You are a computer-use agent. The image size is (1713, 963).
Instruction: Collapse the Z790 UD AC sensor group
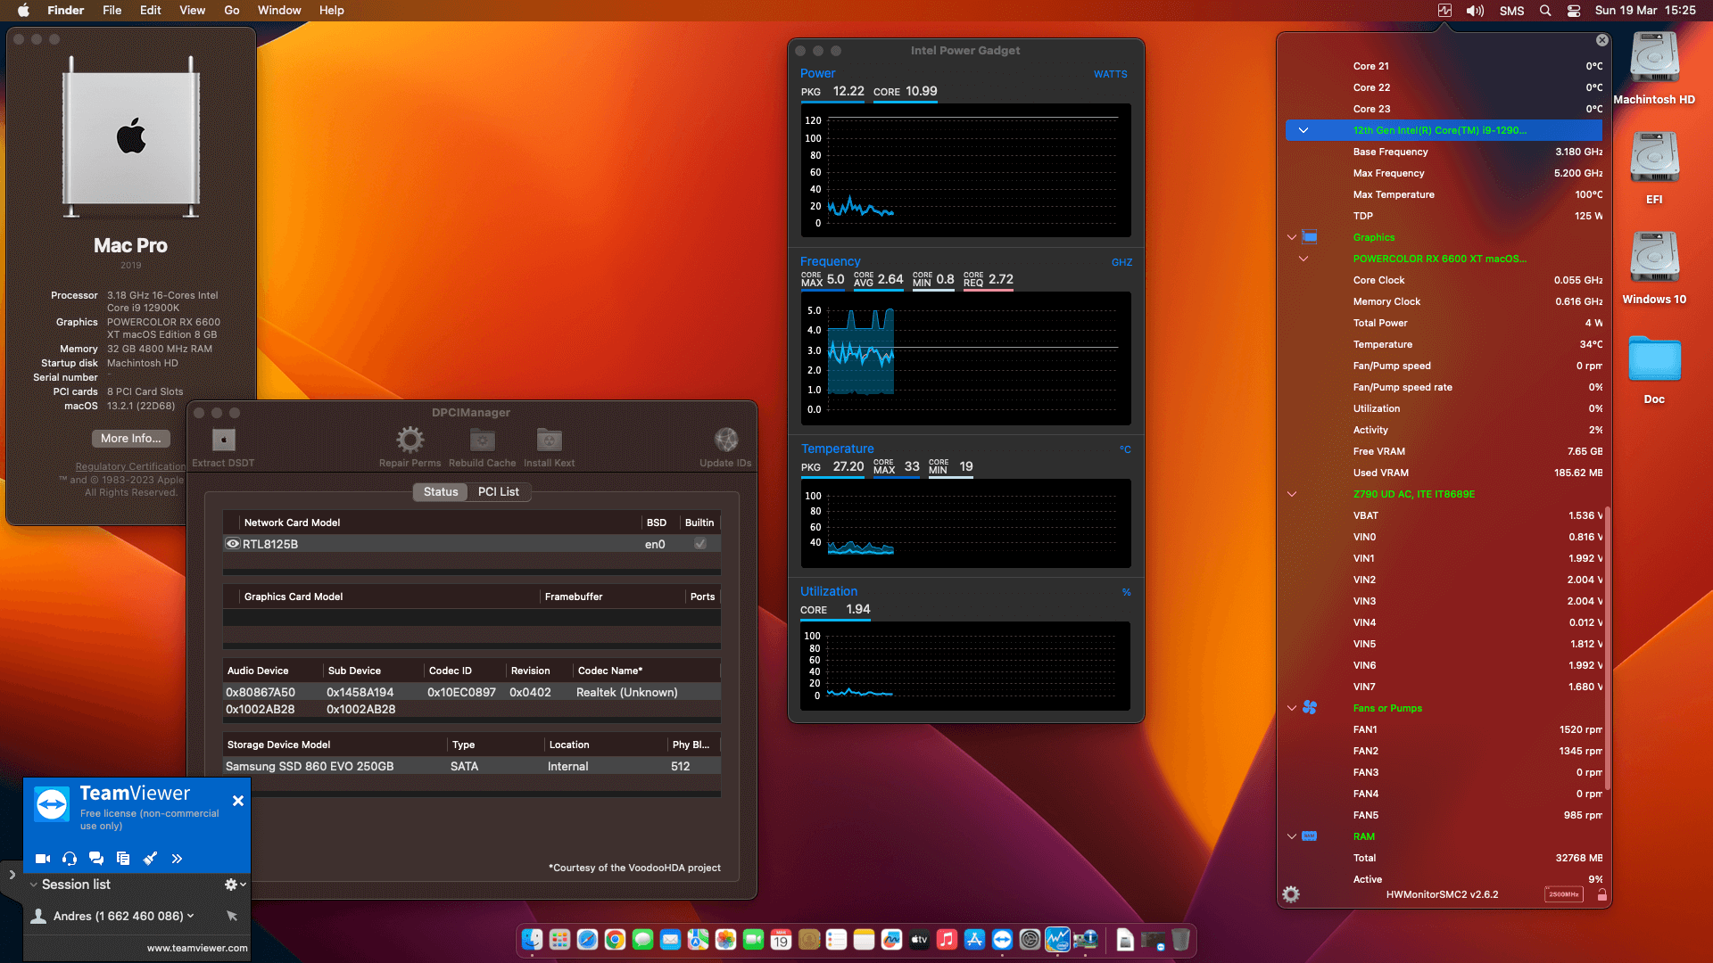1292,494
